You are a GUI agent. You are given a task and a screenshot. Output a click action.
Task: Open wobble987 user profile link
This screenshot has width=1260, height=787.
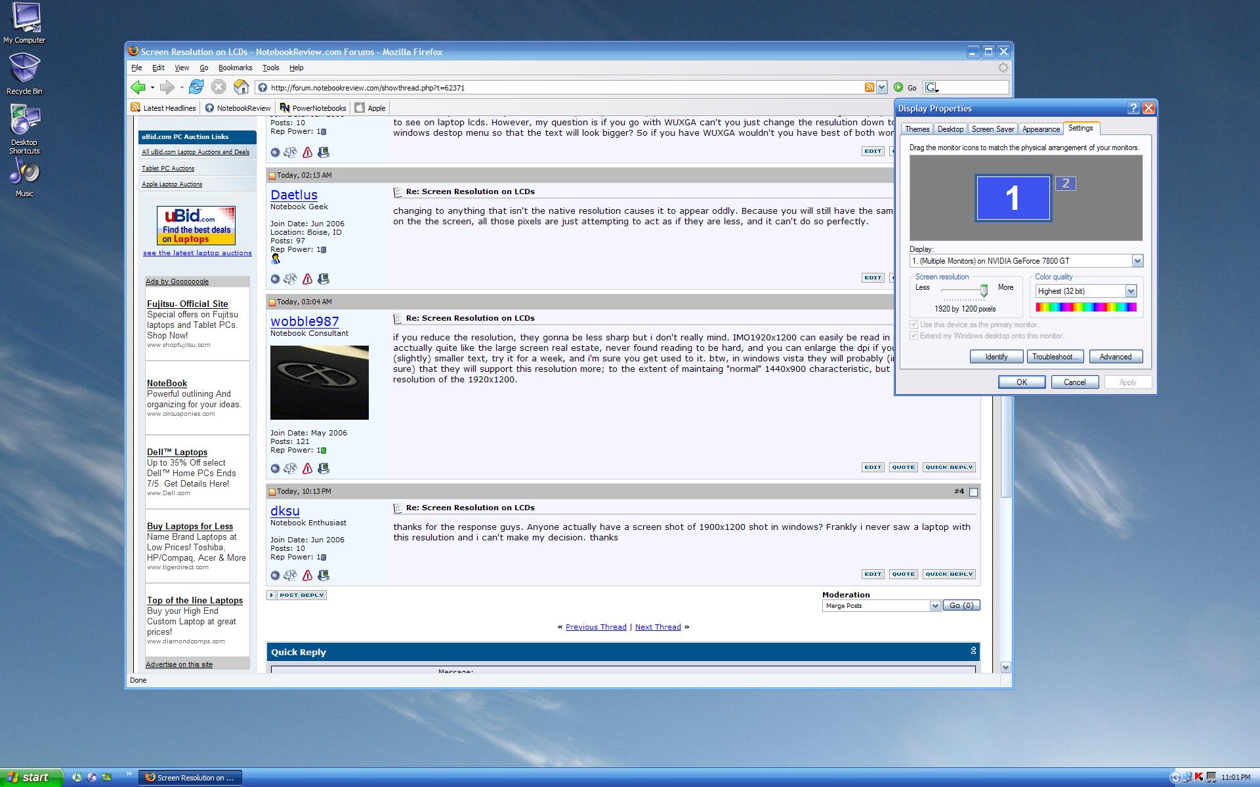304,321
